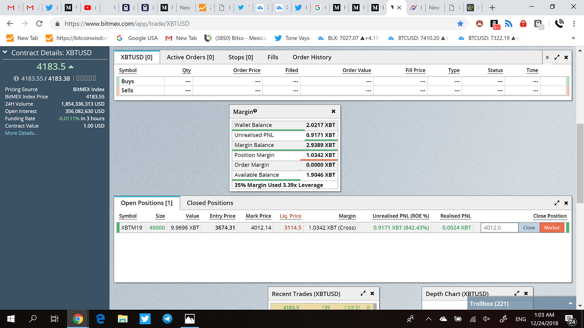Viewport: 584px width, 328px height.
Task: Open the Tone Vays bookmark
Action: click(x=292, y=38)
